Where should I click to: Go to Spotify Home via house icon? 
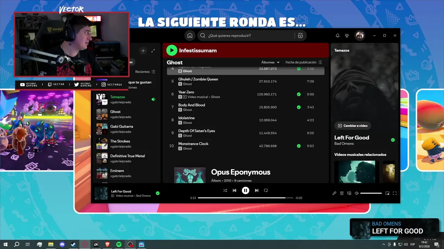190,36
